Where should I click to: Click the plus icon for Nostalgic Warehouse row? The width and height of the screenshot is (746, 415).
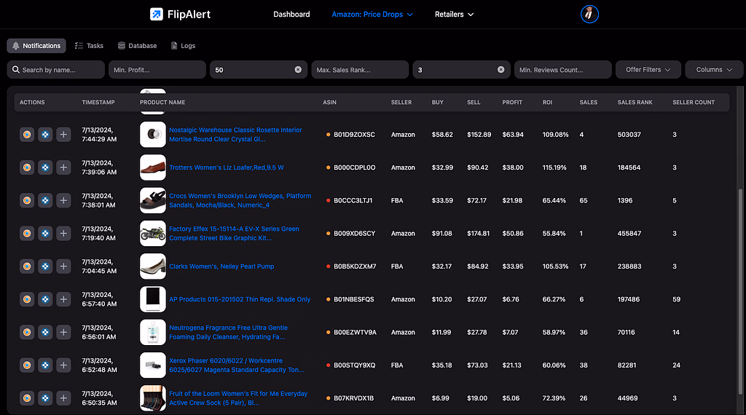63,135
